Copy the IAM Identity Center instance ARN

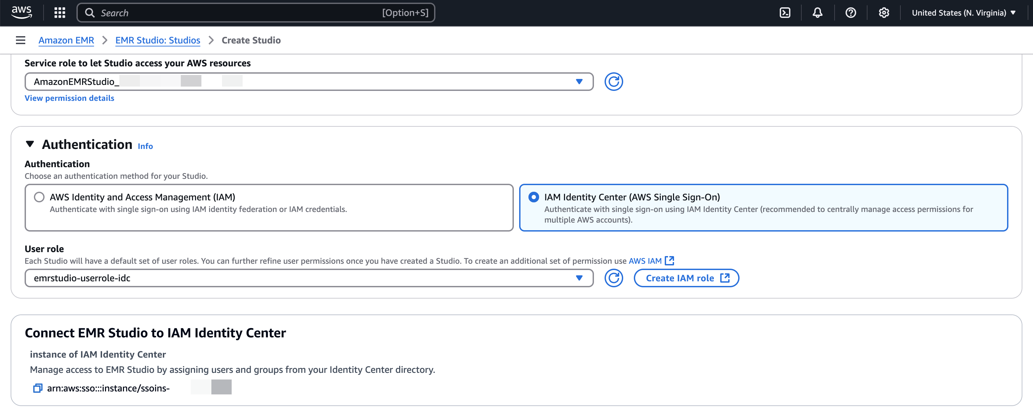[x=37, y=387]
